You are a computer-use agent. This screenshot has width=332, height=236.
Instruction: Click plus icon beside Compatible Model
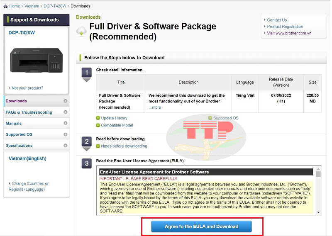coord(98,125)
